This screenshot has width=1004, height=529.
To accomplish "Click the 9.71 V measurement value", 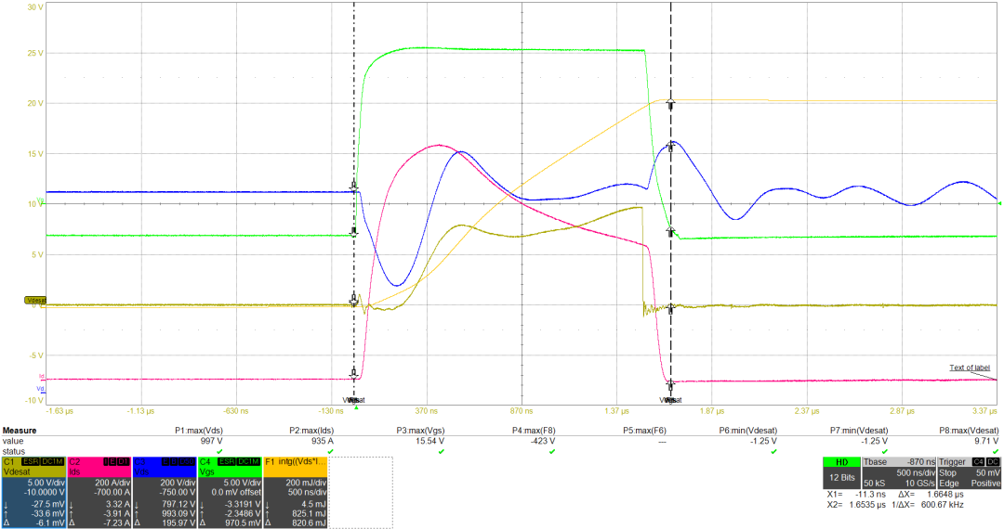I will coord(984,441).
